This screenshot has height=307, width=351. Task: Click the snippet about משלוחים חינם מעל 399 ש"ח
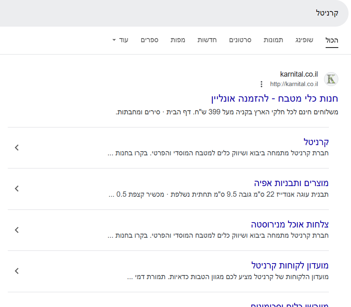227,112
